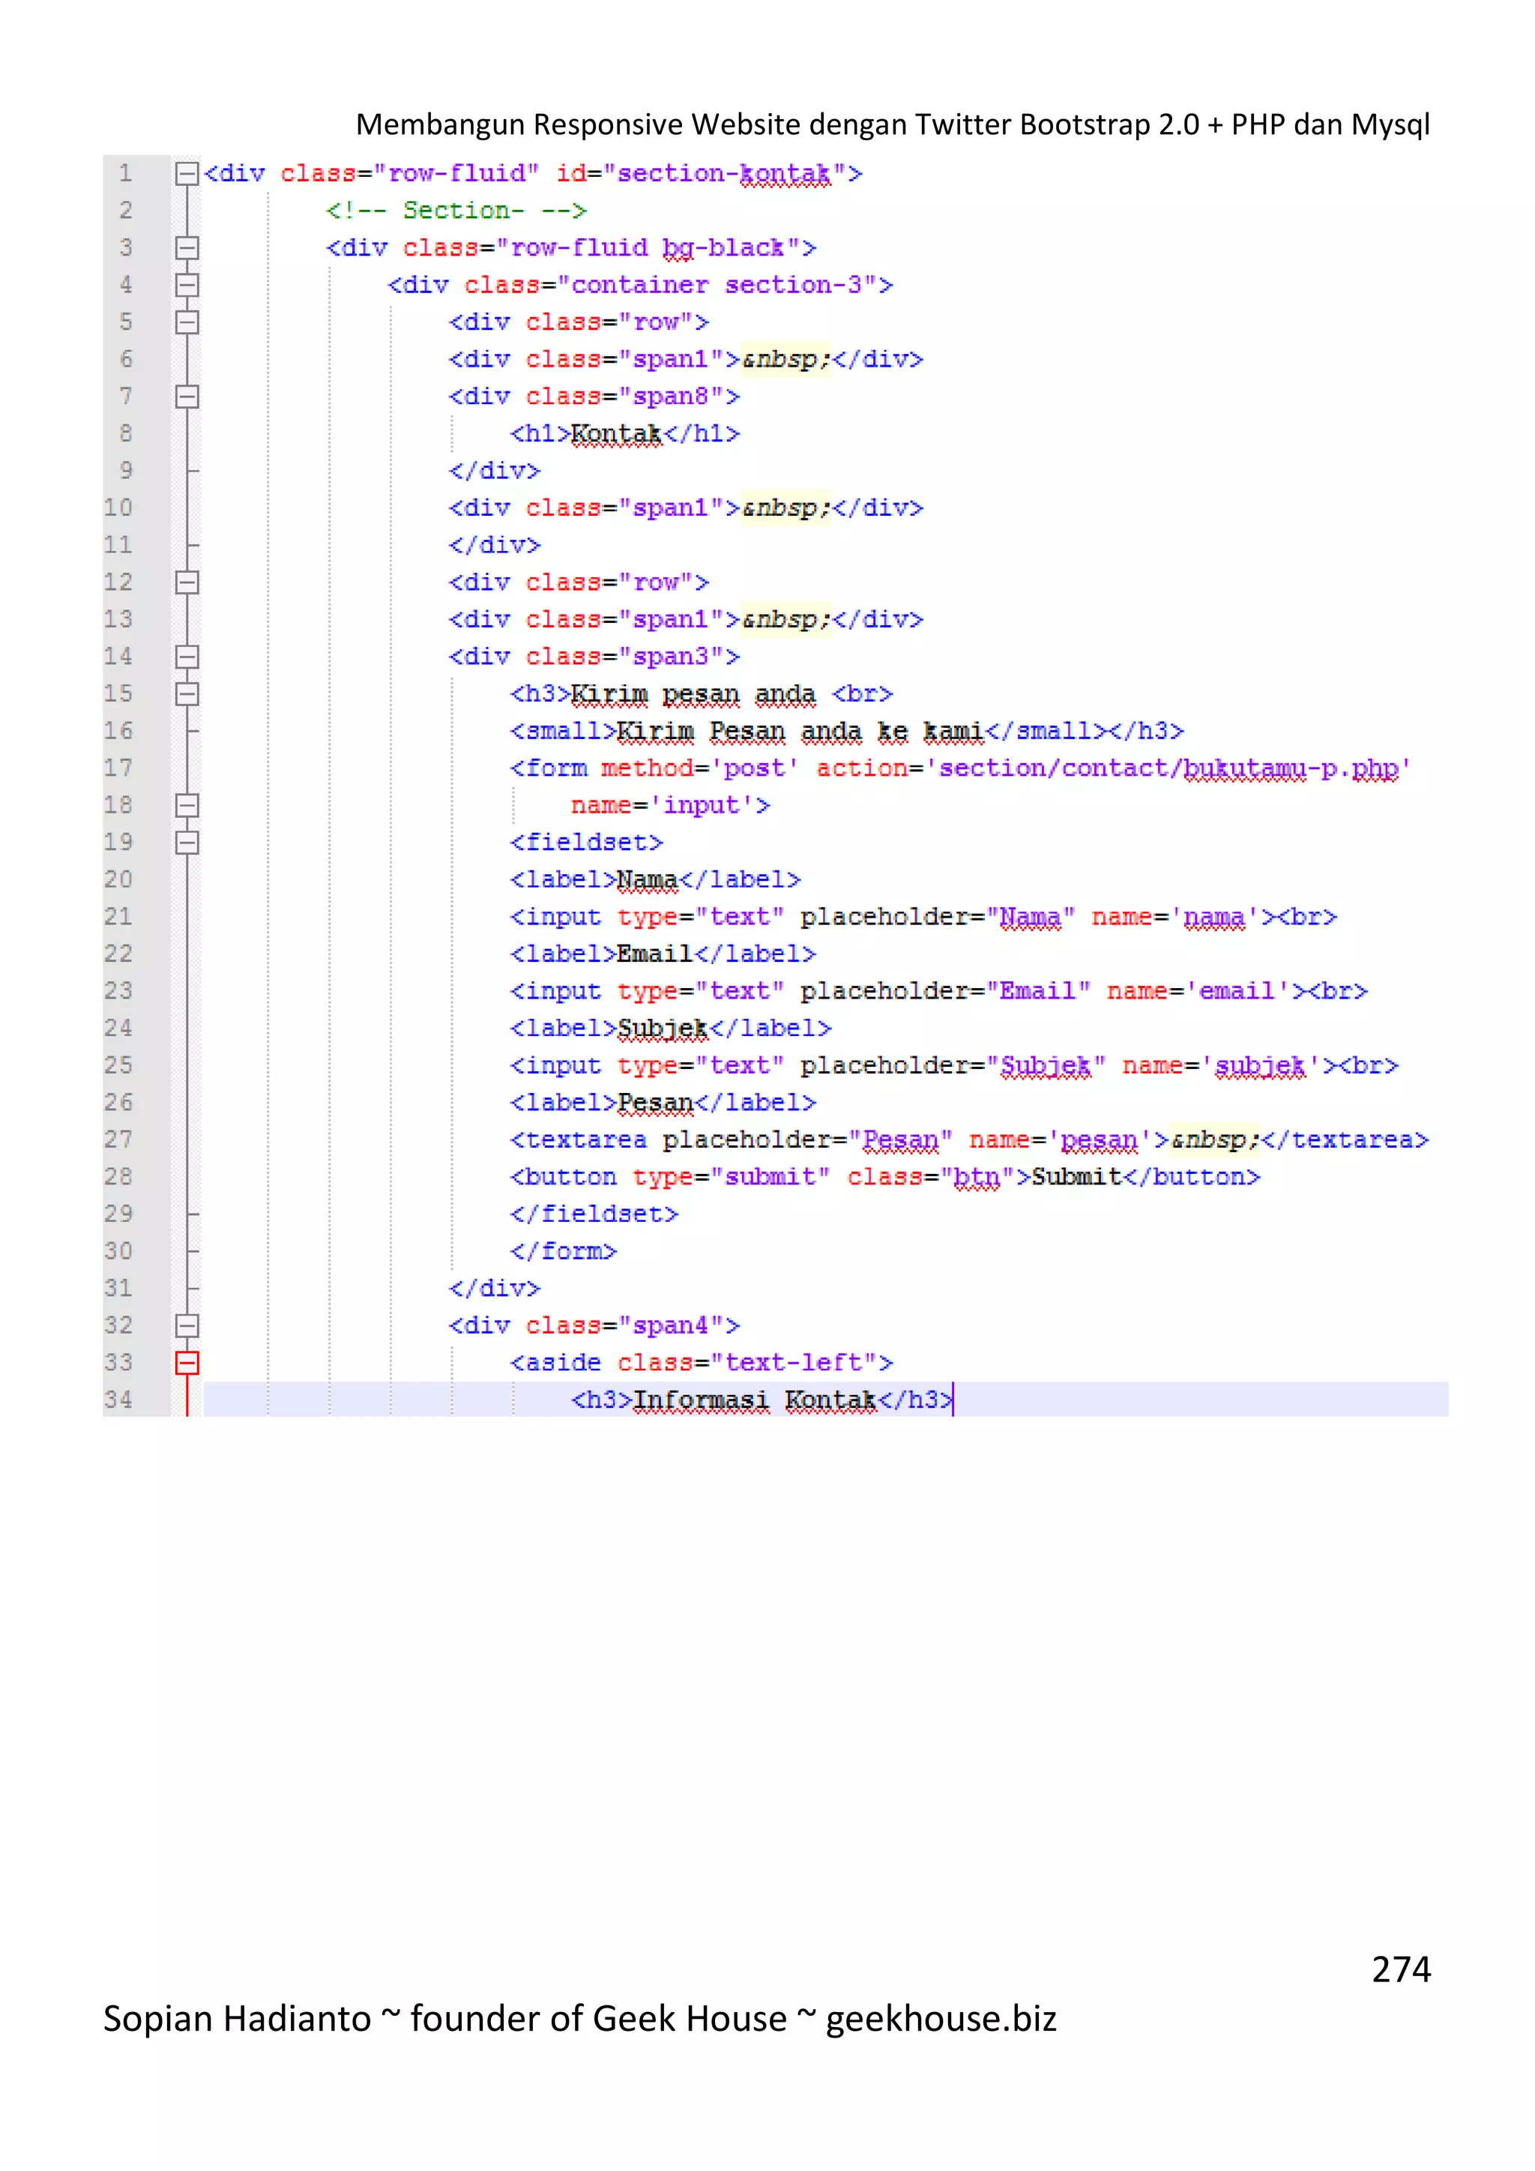Viewport: 1535px width, 2171px height.
Task: Click the '&nbsp;' entity on line 6
Action: [x=786, y=359]
